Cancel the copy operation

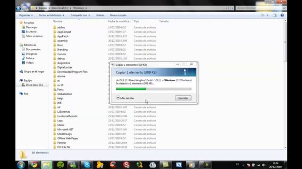(183, 98)
